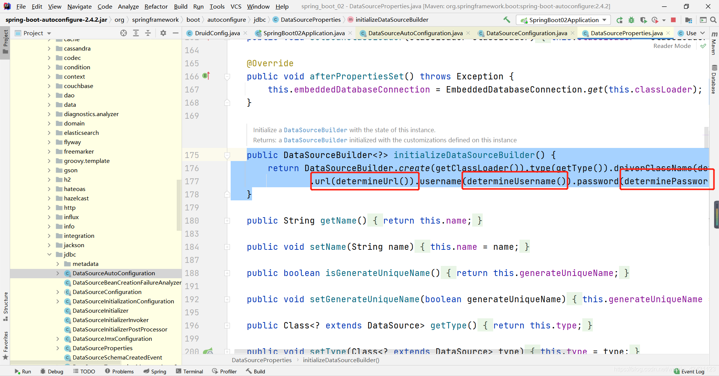
Task: Select DataSourceProperties in project tree
Action: 102,348
